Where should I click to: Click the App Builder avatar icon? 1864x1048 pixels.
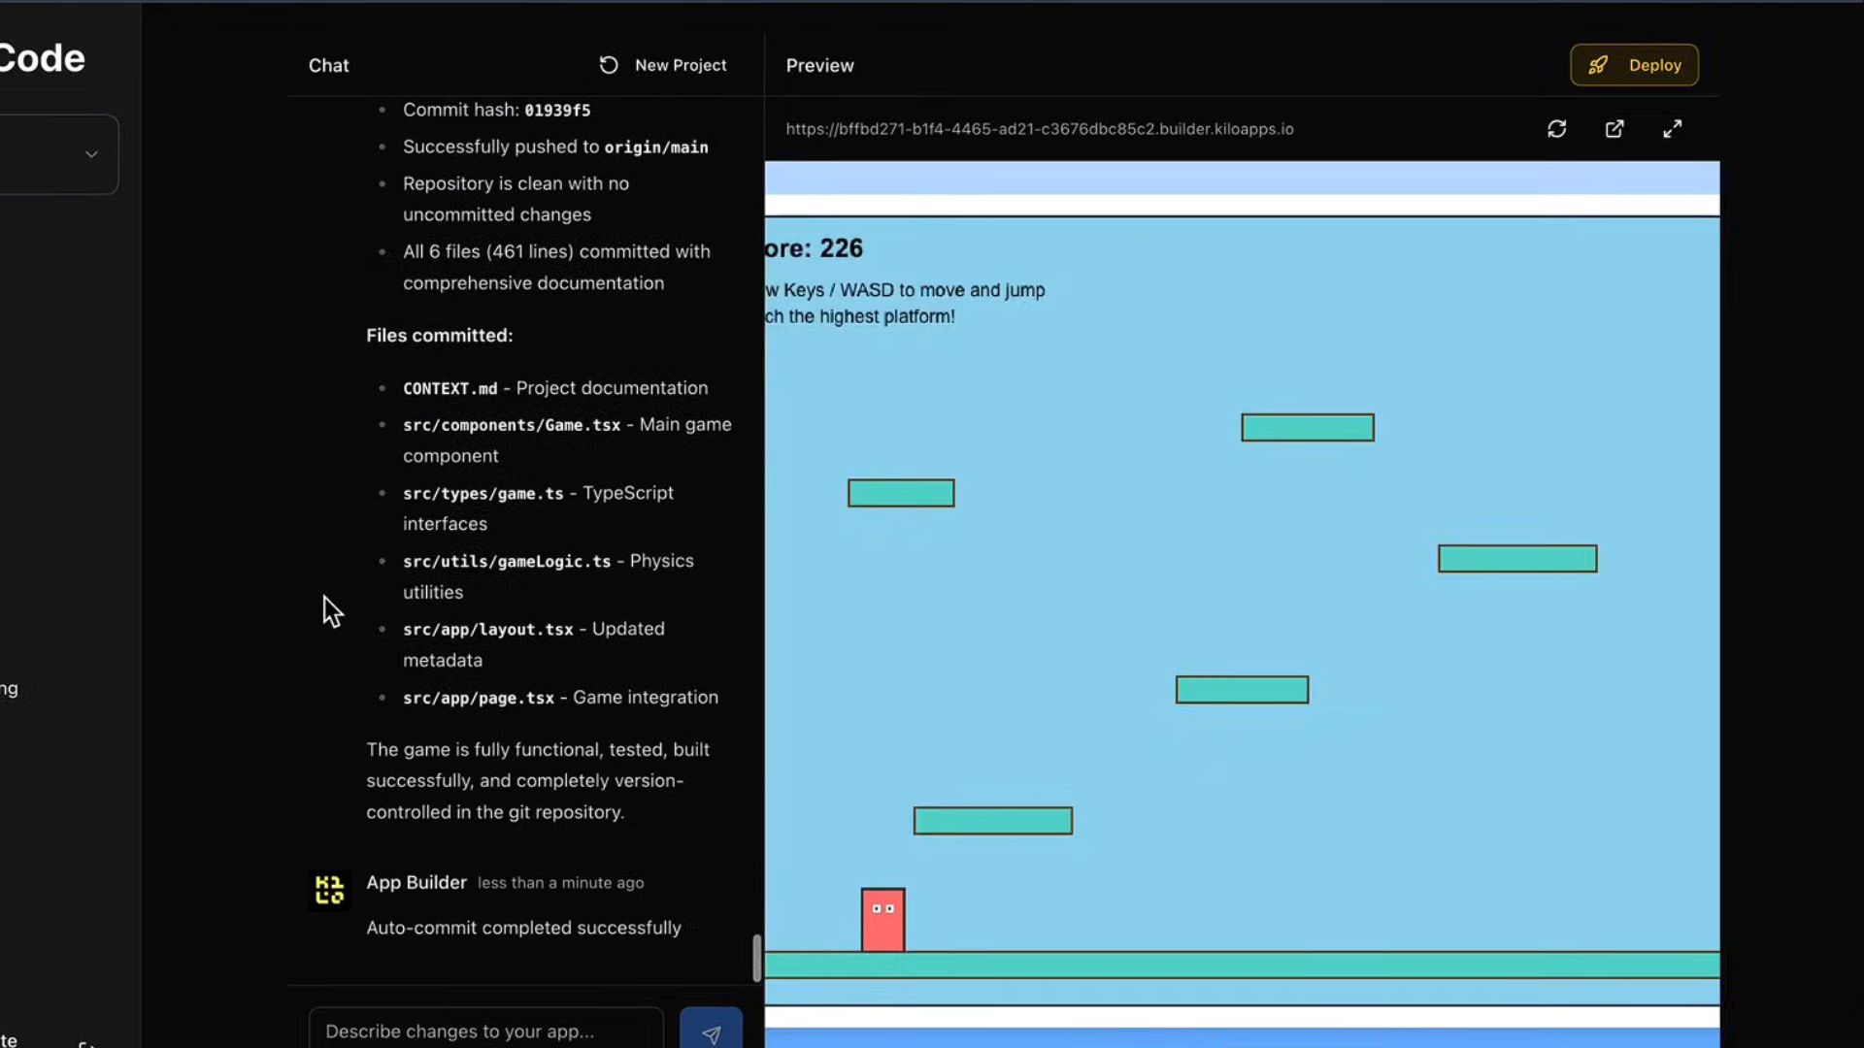pos(329,889)
